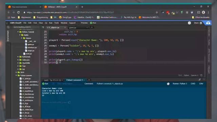Screen dimensions: 217x122
Task: Click the green Run button in runner panel
Action: tap(45, 84)
